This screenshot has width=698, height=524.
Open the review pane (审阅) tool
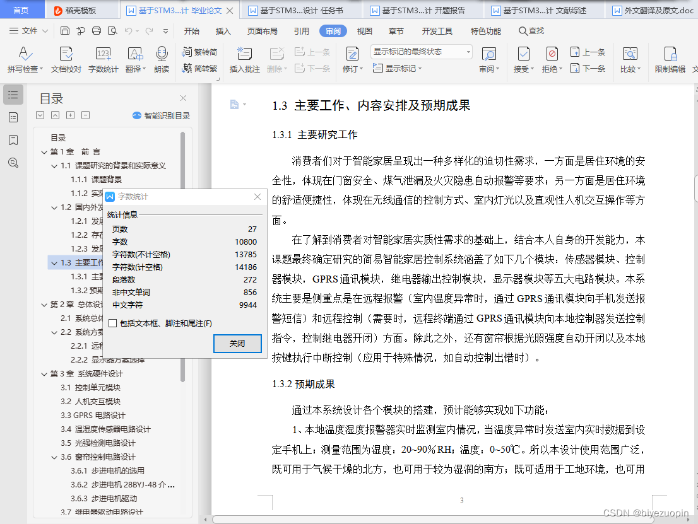(489, 59)
